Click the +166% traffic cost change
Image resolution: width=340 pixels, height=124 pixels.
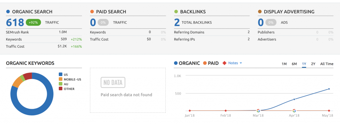76,46
